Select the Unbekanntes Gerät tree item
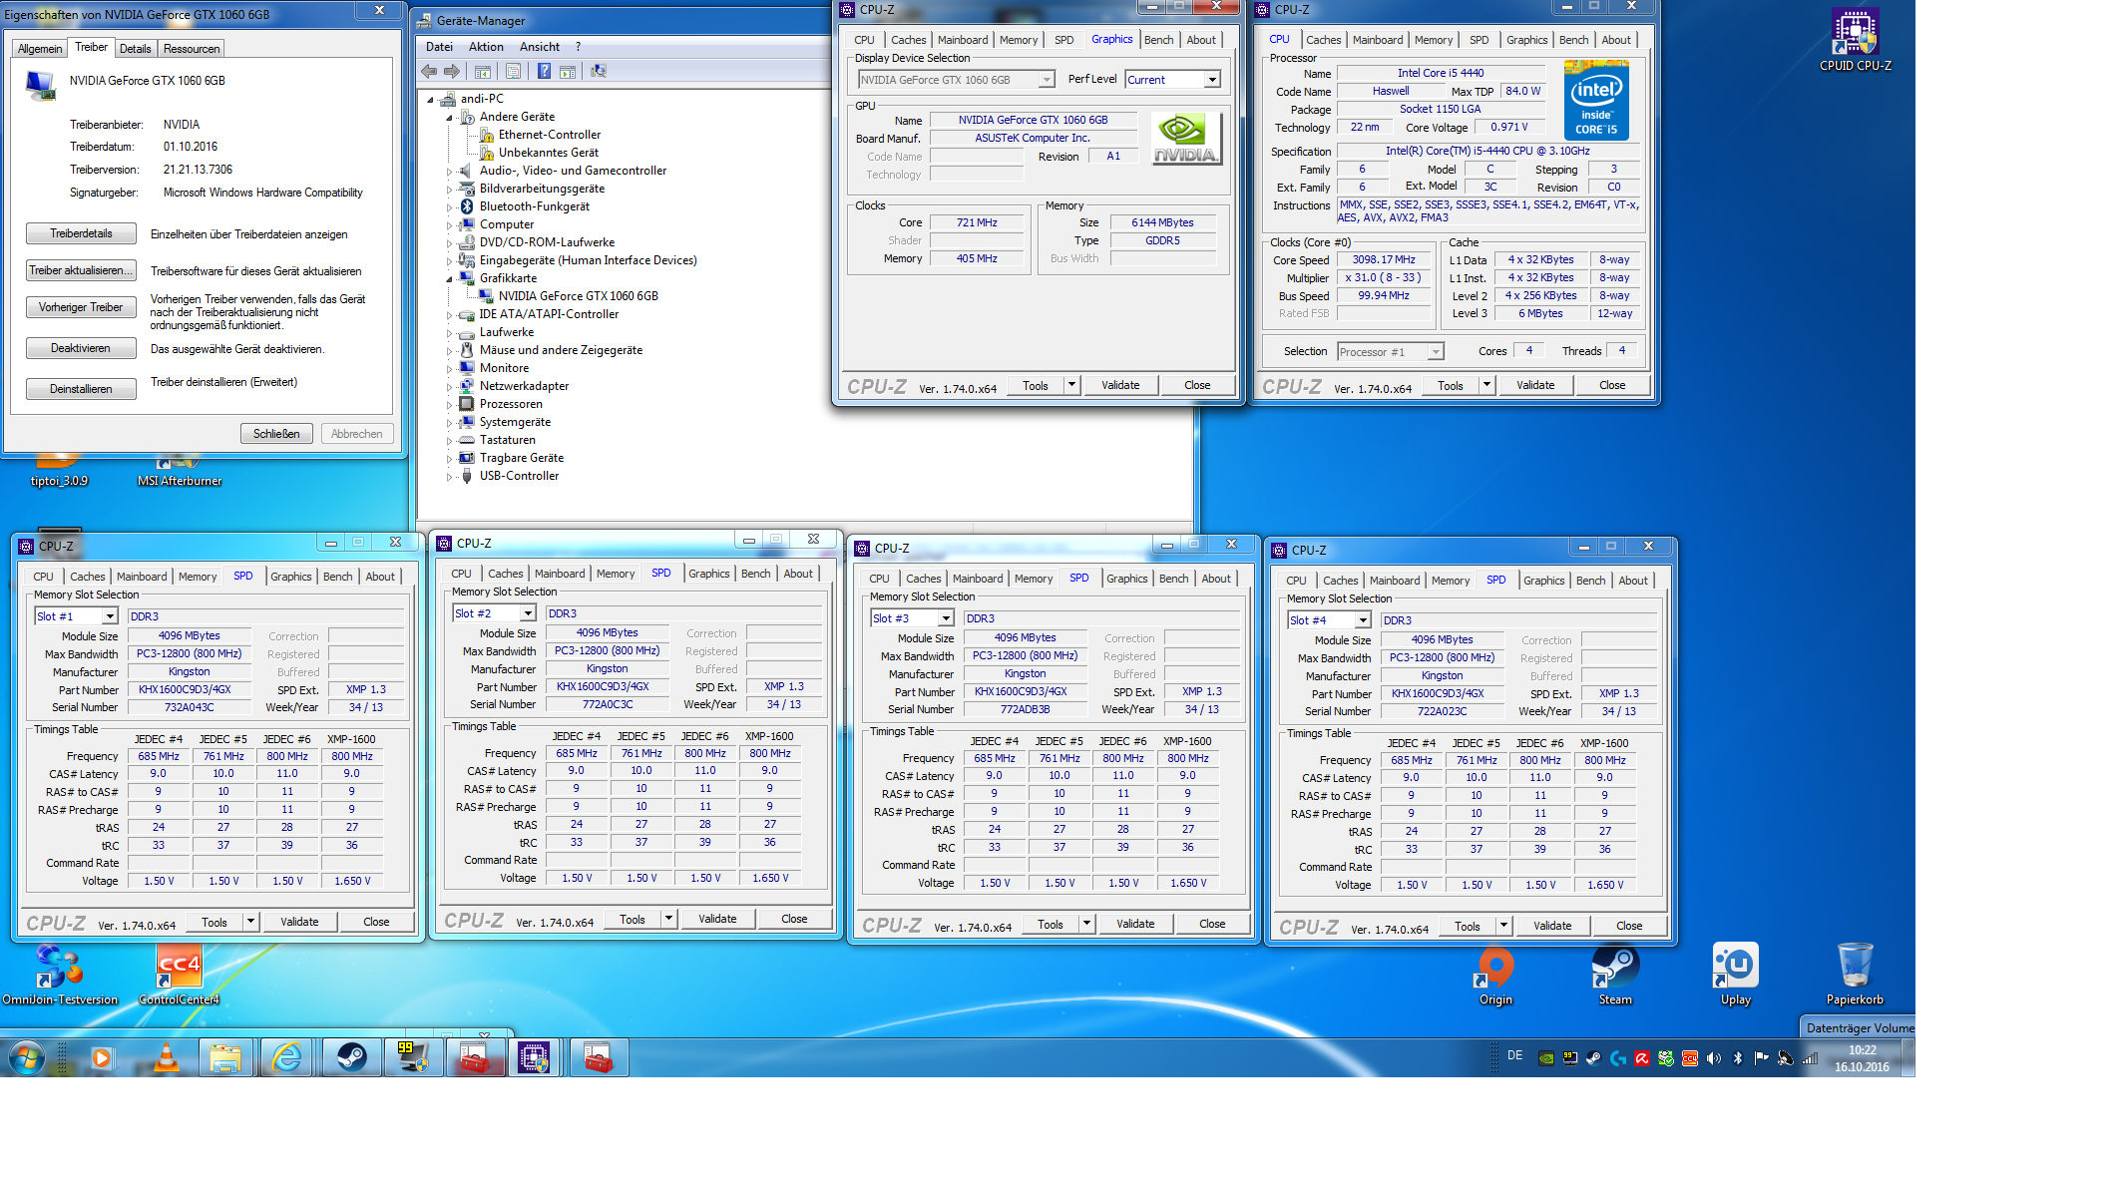 548,153
